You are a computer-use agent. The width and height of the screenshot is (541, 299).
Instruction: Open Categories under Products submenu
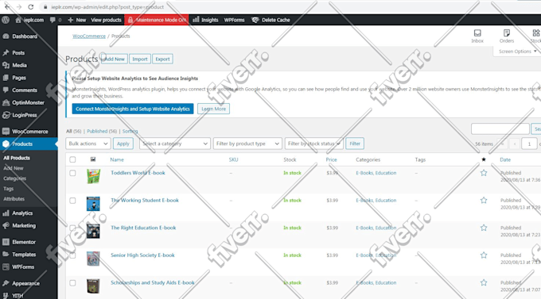coord(14,178)
